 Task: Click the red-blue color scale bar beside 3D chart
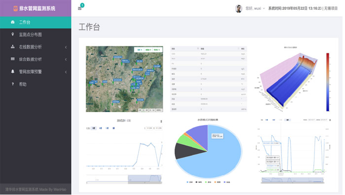[x=328, y=82]
